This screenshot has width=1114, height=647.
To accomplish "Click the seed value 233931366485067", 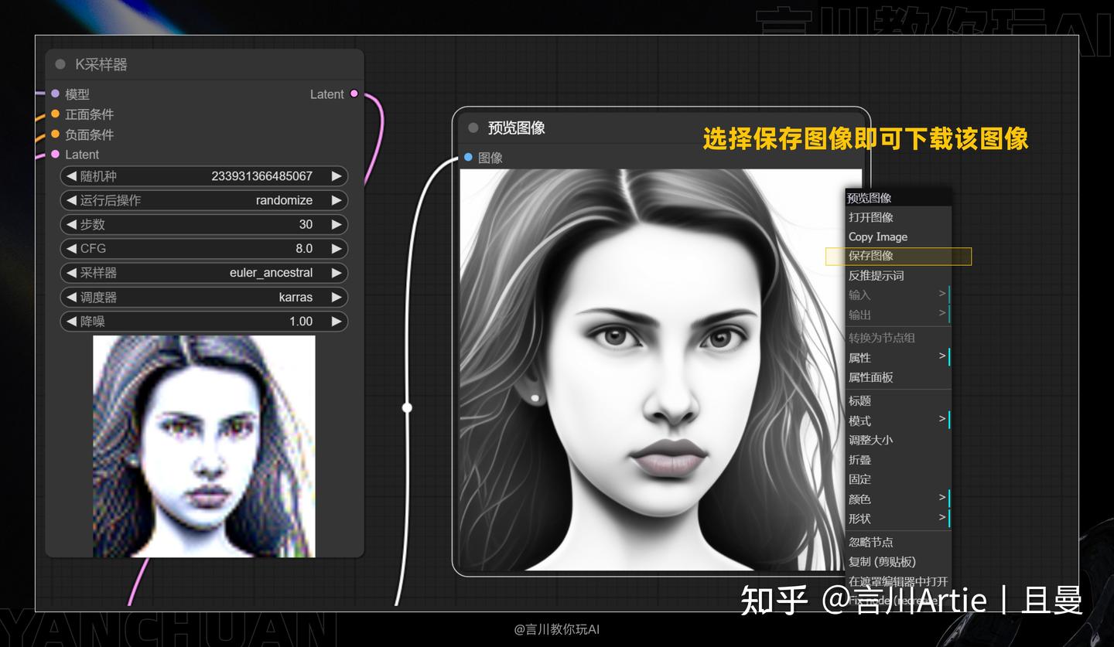I will [262, 176].
